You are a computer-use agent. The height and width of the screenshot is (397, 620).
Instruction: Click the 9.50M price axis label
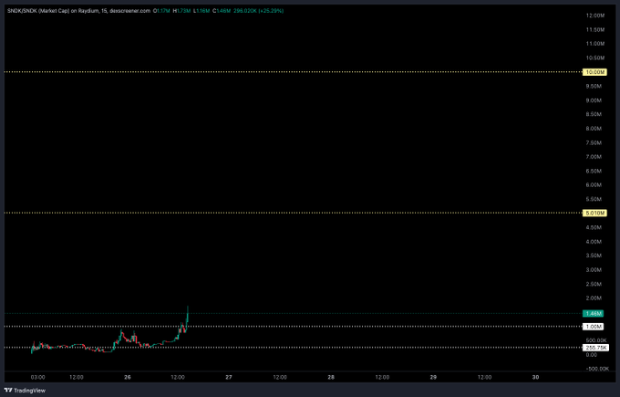(x=594, y=86)
